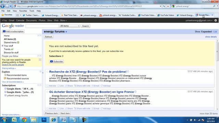Click the Refresh button
Screen dimensions: 219x123
tap(49, 37)
